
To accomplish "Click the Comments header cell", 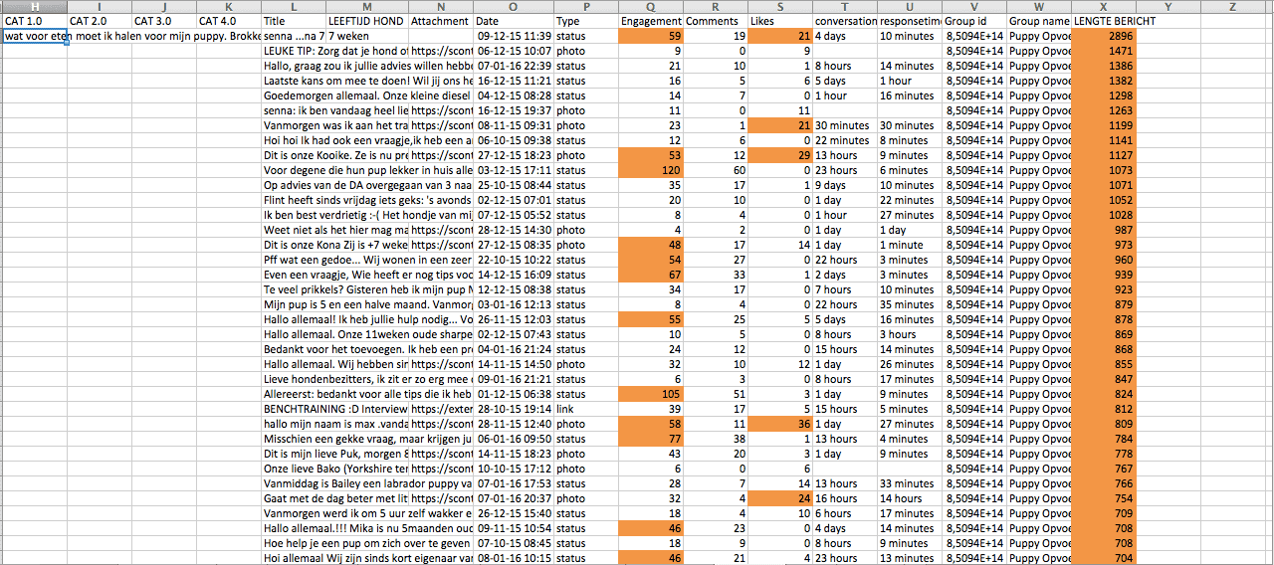I will point(715,21).
